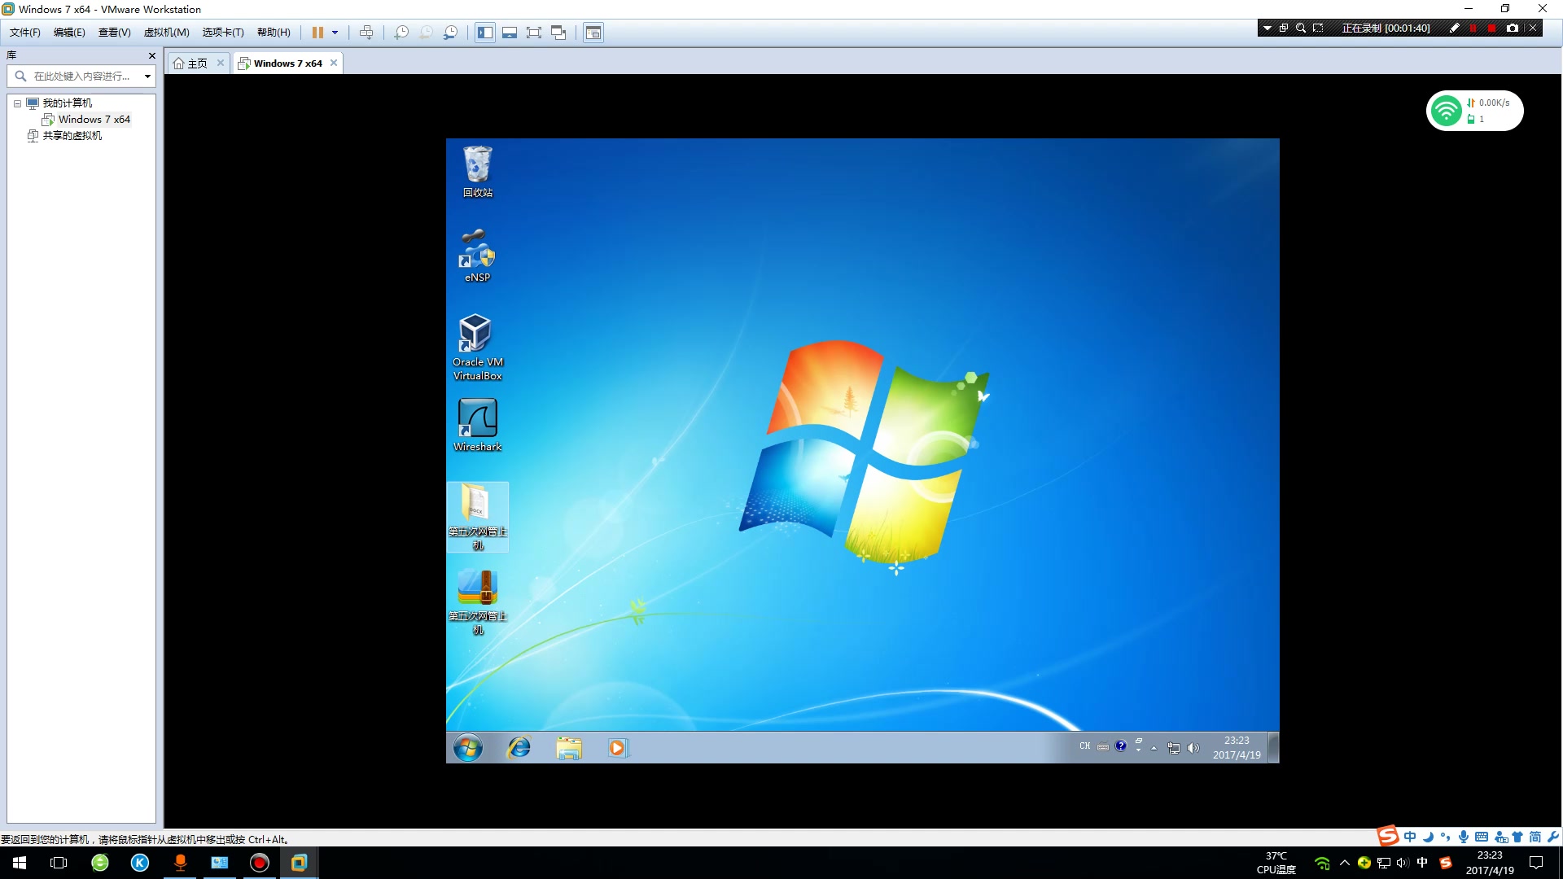The width and height of the screenshot is (1563, 879).
Task: Switch to Unity mode toolbar icon
Action: 558,33
